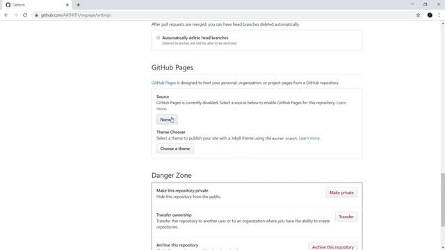The image size is (445, 250).
Task: Follow the Learn more link under Theme Chooser
Action: point(309,138)
